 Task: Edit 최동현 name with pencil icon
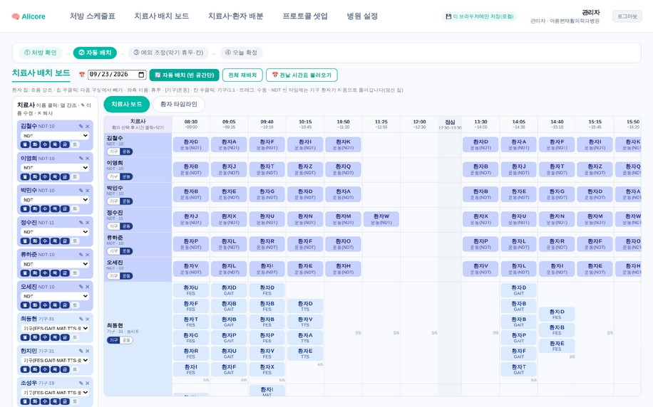coord(81,319)
